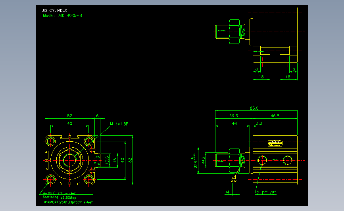Select the 46.5 body length dimension
Image resolution: width=344 pixels, height=211 pixels.
(x=275, y=116)
